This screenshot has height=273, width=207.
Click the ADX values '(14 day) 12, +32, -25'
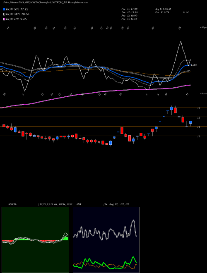[x=116, y=204]
